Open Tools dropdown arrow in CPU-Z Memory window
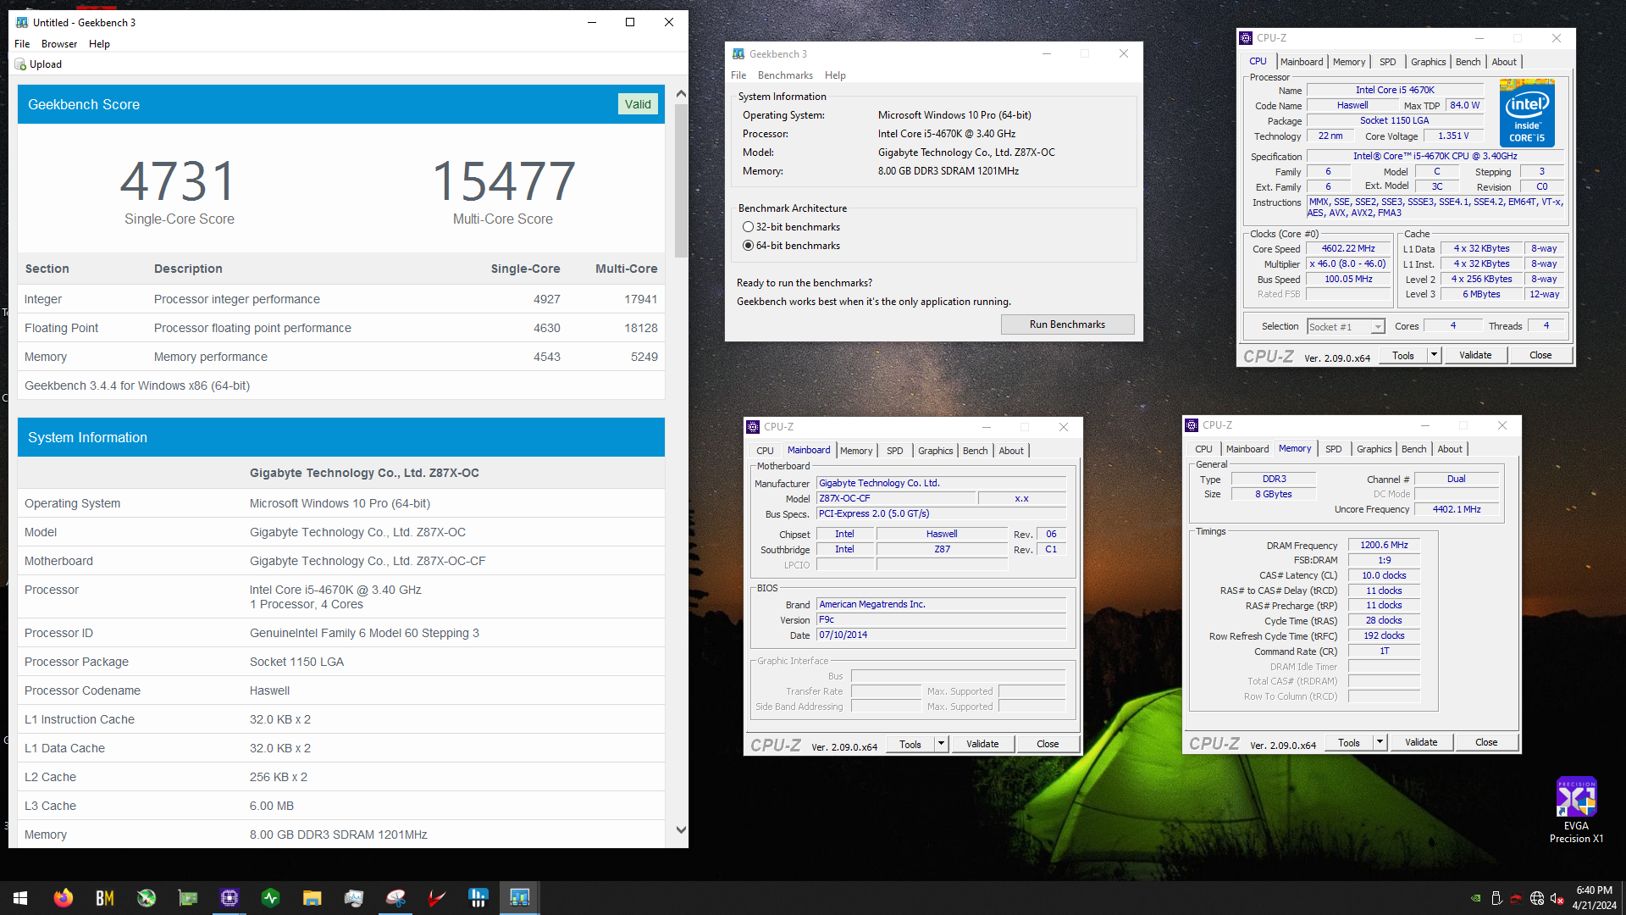The image size is (1626, 915). [x=1380, y=743]
